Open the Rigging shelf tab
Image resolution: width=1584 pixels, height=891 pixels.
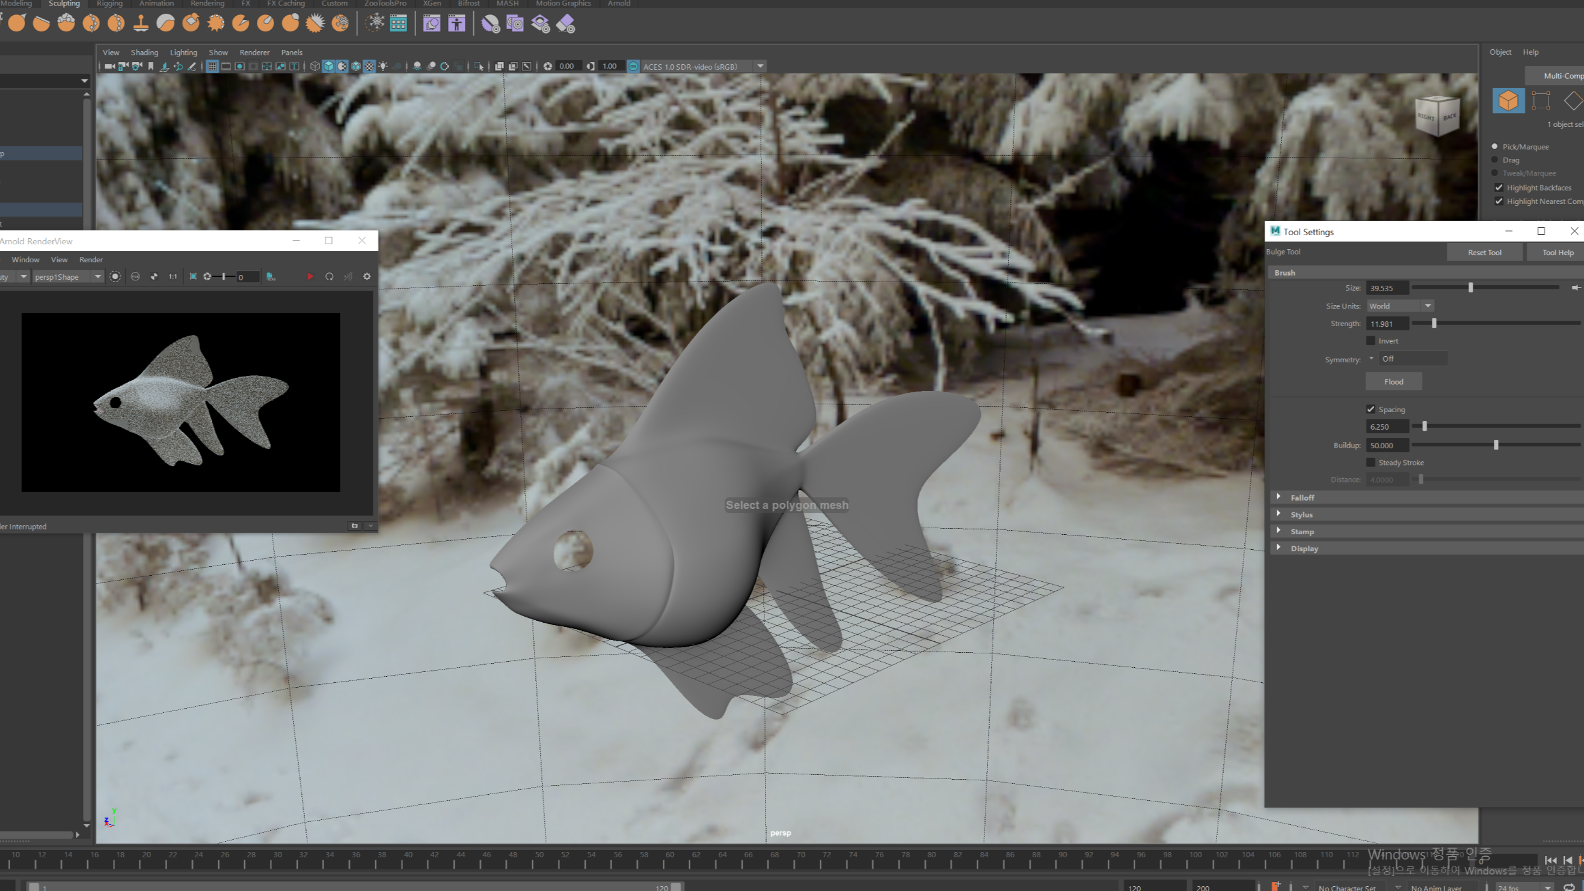[x=109, y=4]
